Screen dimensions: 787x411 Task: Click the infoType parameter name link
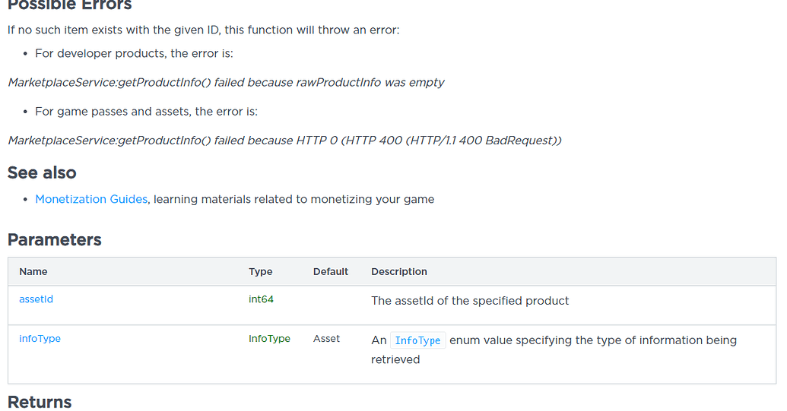(x=40, y=339)
